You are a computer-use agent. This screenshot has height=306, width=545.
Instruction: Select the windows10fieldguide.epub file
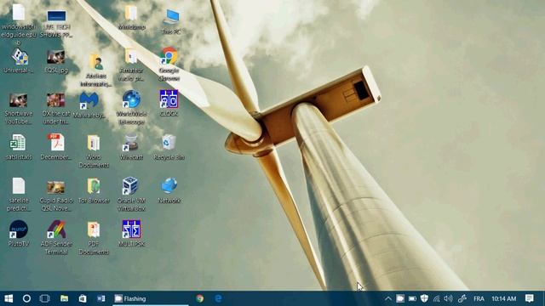tap(19, 25)
